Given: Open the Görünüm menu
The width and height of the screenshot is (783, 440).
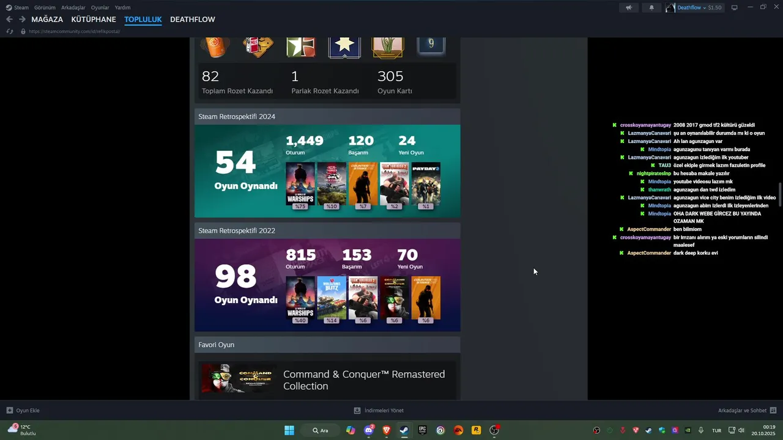Looking at the screenshot, I should coord(45,7).
